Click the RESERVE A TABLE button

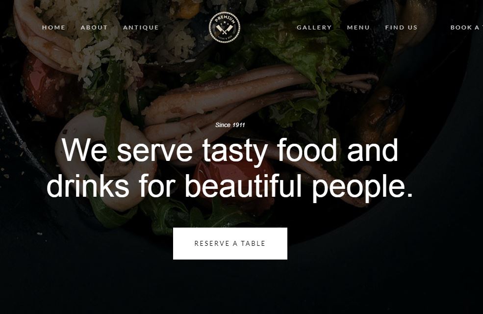pos(230,243)
